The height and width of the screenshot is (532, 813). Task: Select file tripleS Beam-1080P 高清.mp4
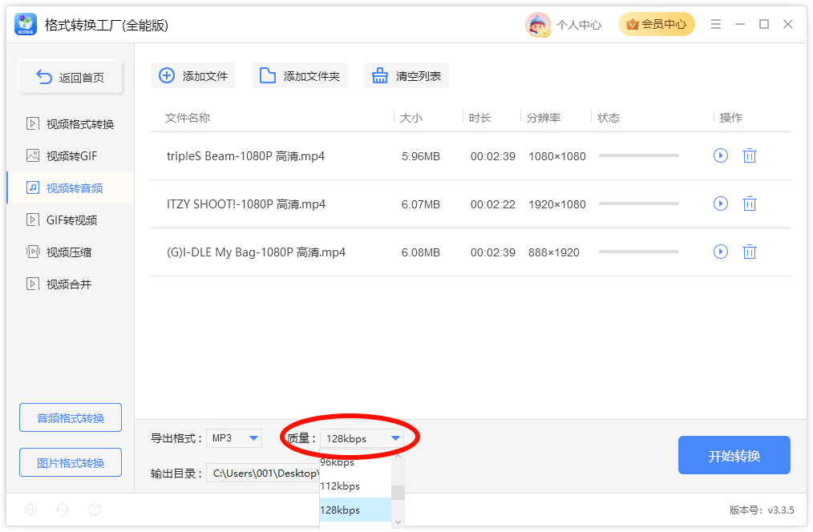click(246, 156)
